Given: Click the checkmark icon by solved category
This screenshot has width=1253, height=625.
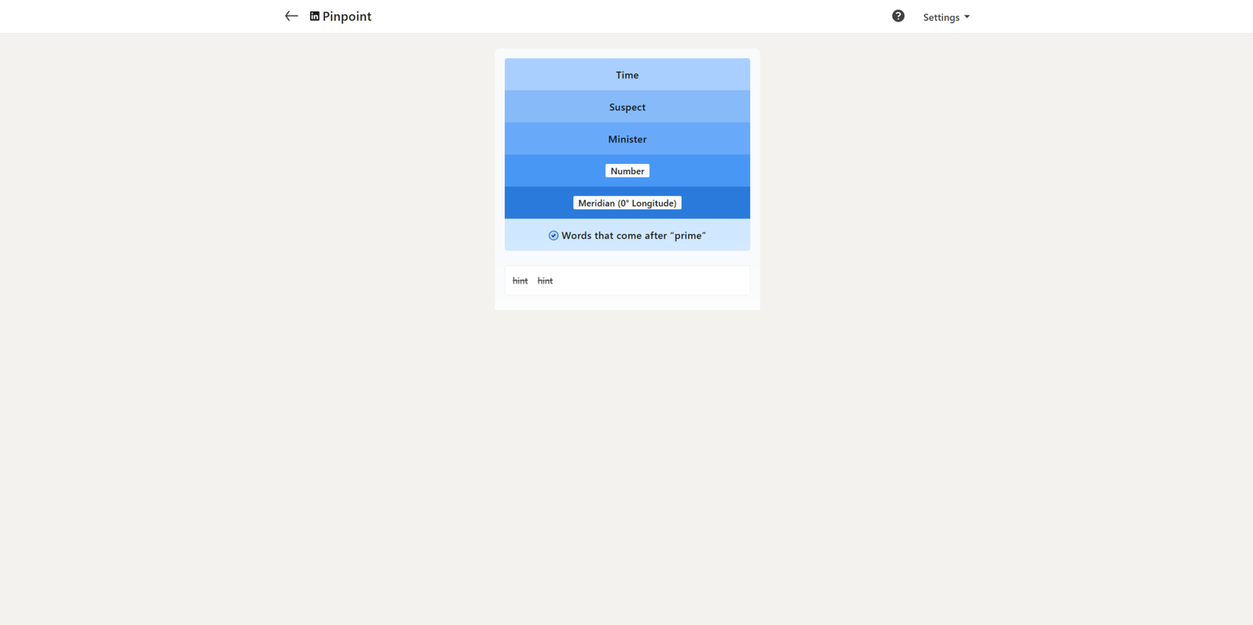Looking at the screenshot, I should [554, 236].
